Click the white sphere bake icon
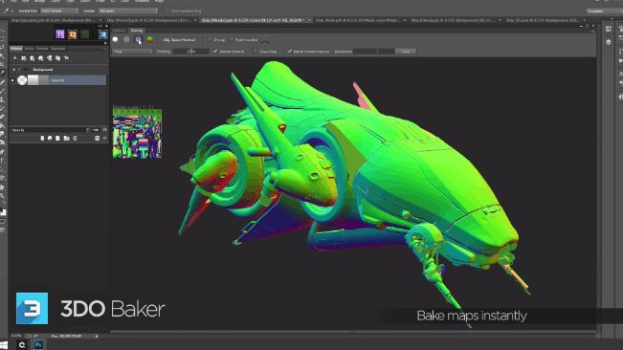Viewport: 623px width, 350px height. click(x=115, y=39)
